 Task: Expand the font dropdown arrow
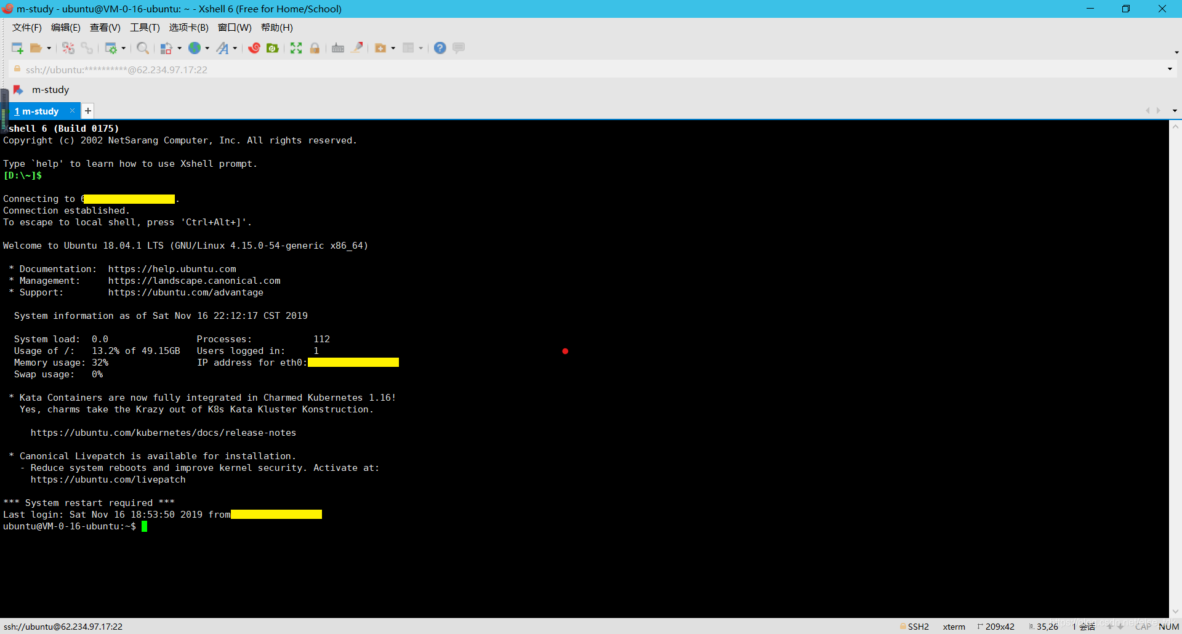point(235,48)
